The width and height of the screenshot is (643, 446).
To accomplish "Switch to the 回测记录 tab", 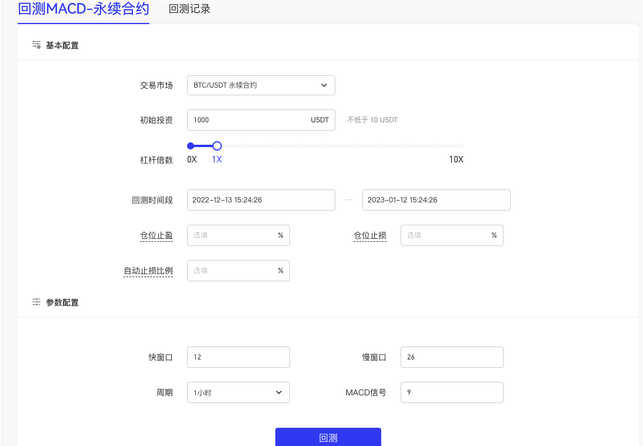I will [189, 9].
